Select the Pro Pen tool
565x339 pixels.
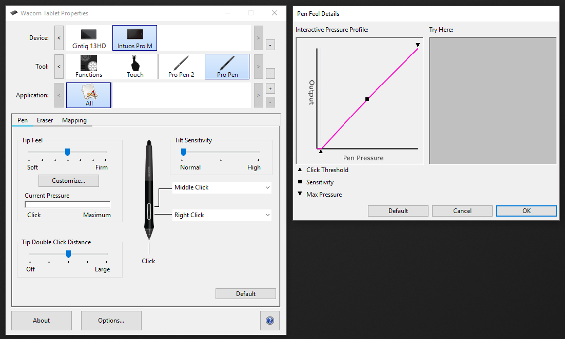(x=227, y=67)
